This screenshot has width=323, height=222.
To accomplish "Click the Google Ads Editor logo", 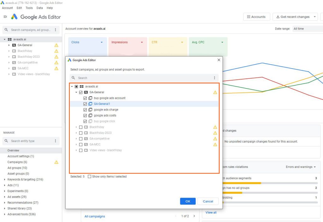I will 14,17.
